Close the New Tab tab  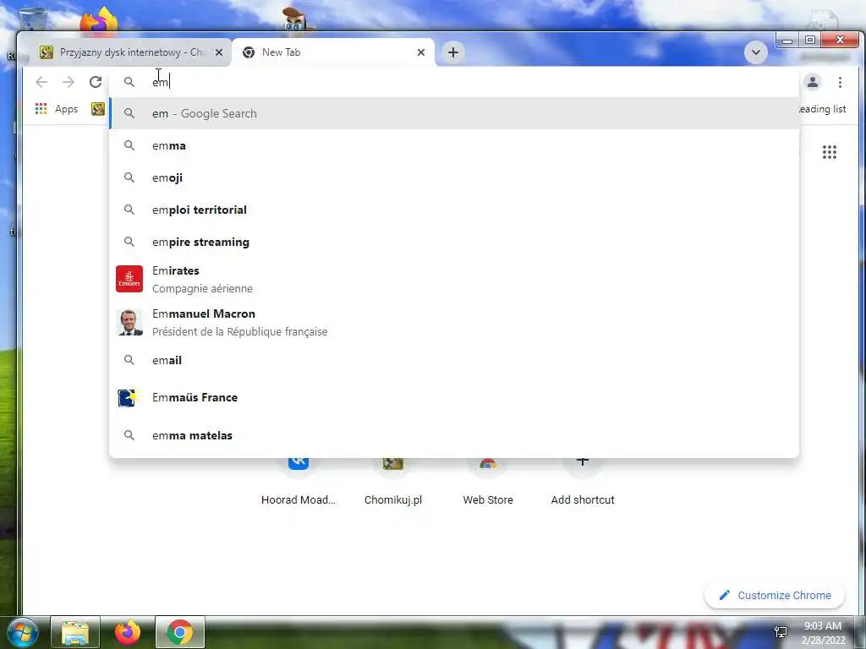(421, 52)
